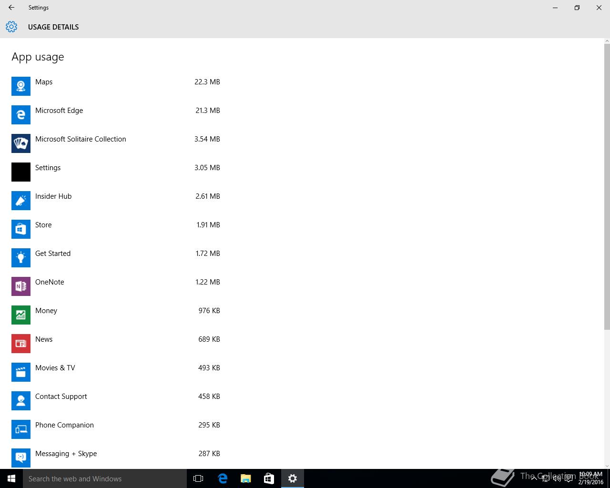
Task: Open File Explorer from the taskbar
Action: (246, 478)
